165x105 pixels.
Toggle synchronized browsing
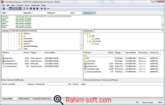48,9
